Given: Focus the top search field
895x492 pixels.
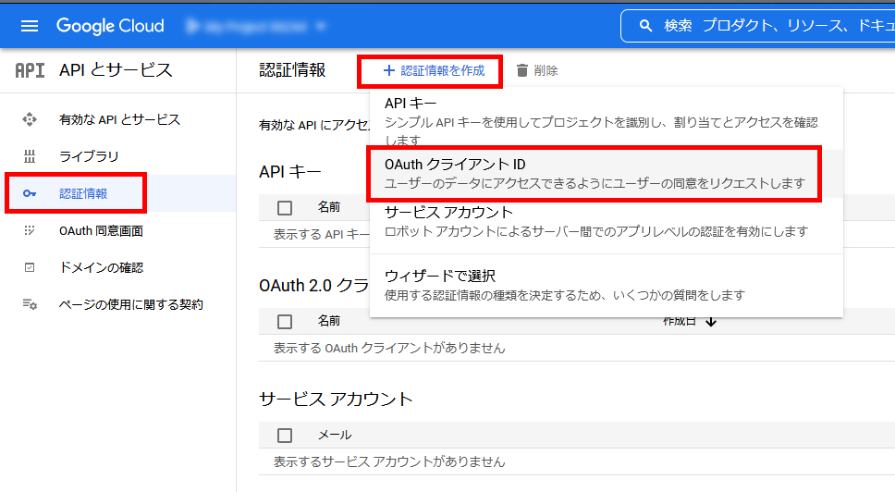Looking at the screenshot, I should [758, 26].
